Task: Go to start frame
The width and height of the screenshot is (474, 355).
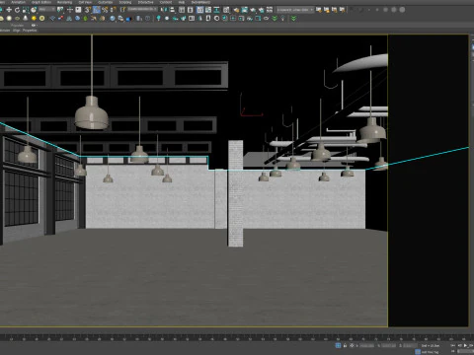Action: point(452,345)
